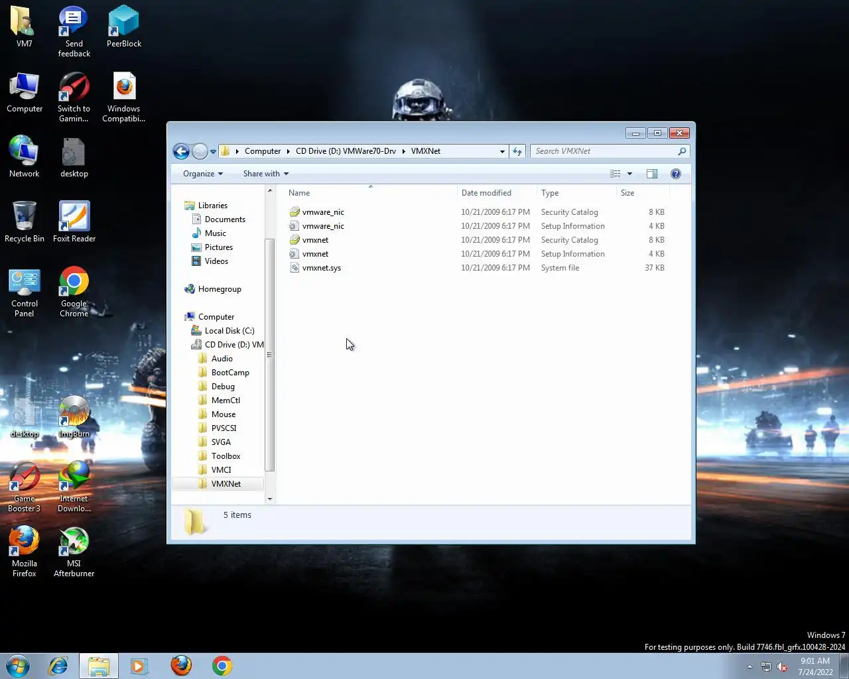Open Send feedback desktop shortcut
This screenshot has height=679, width=849.
(74, 31)
